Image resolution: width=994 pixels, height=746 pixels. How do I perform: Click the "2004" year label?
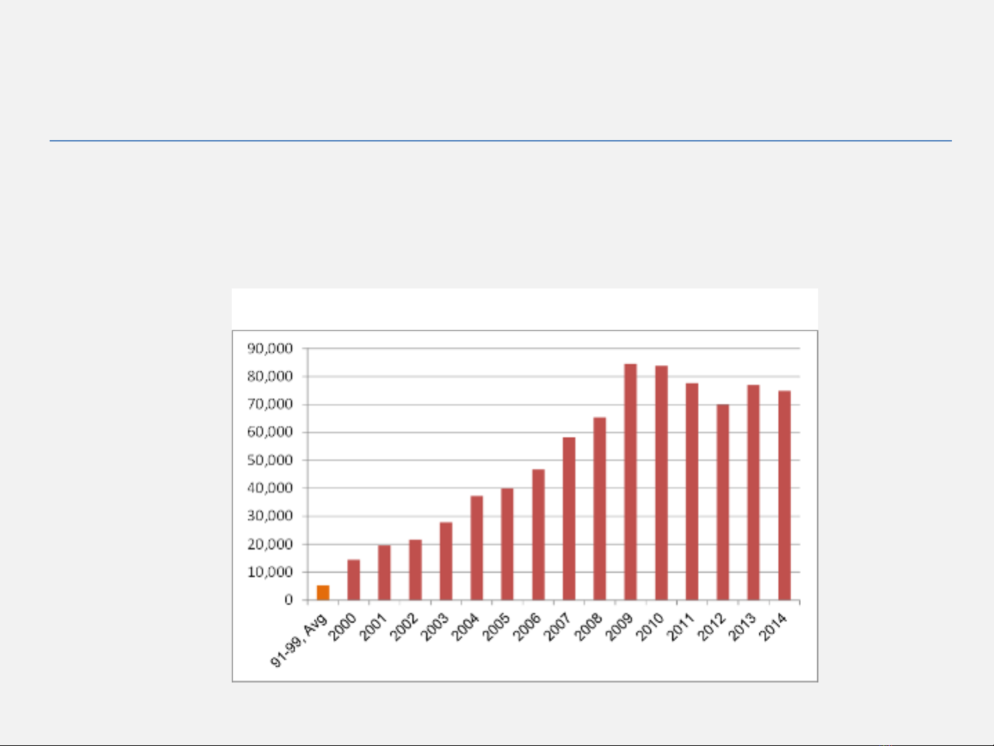466,627
